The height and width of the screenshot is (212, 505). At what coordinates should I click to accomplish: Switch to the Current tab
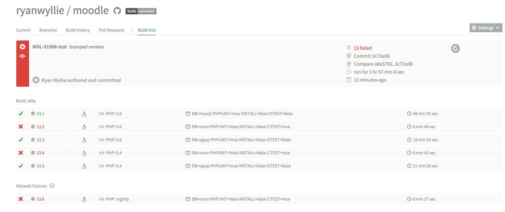click(23, 30)
